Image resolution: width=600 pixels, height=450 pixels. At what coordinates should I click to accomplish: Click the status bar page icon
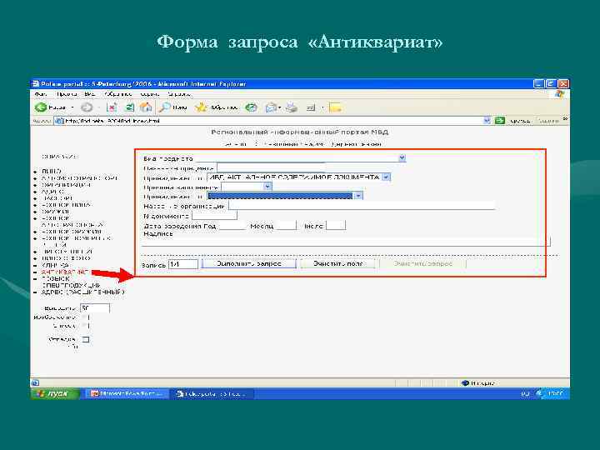[x=35, y=382]
